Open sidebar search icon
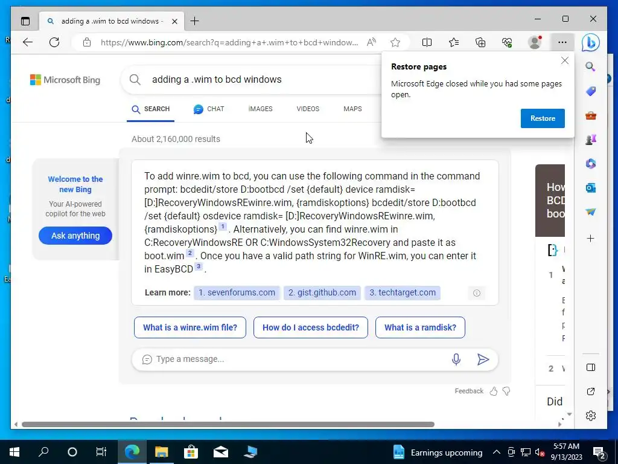This screenshot has width=618, height=464. 590,66
